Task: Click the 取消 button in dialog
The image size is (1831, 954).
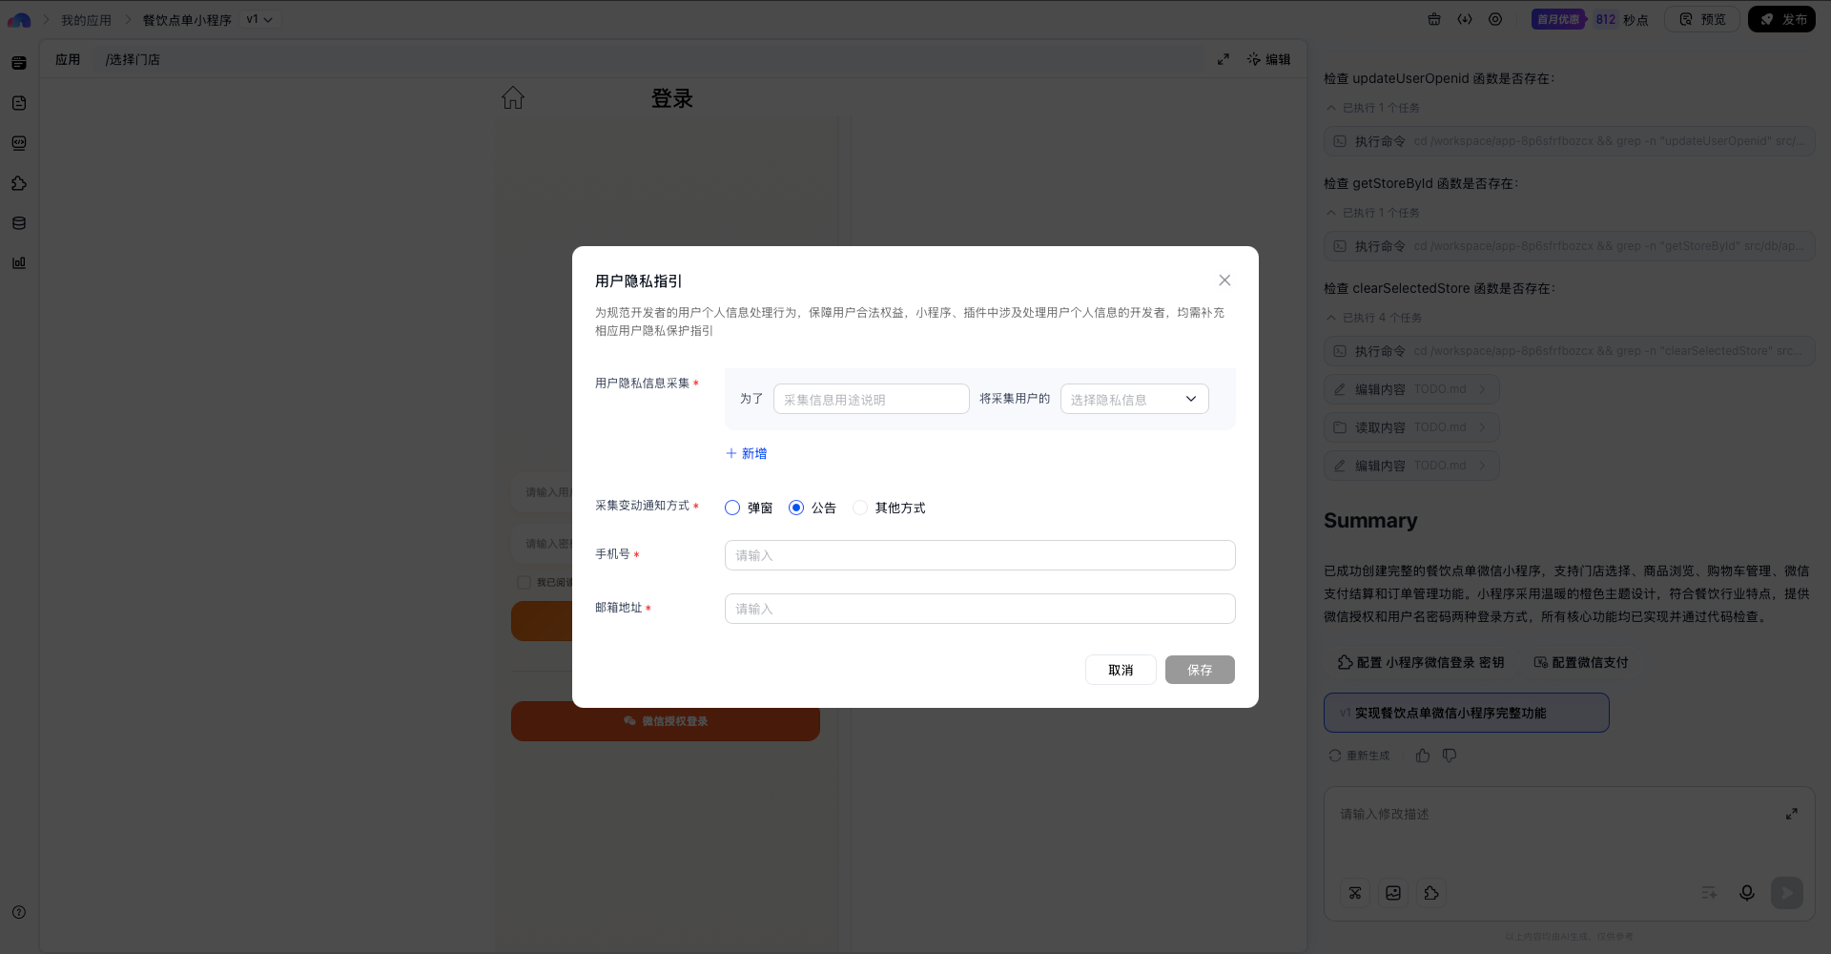Action: pos(1121,670)
